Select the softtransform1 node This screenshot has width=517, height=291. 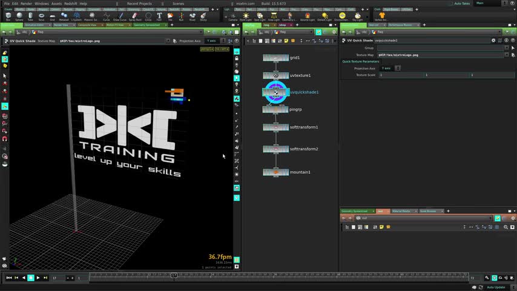[x=275, y=127]
